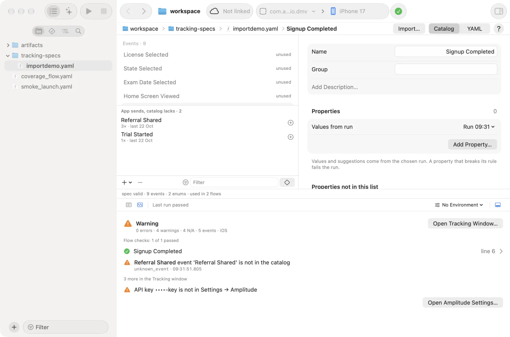Select the Exam Date Selected event
The image size is (510, 337).
coord(207,82)
